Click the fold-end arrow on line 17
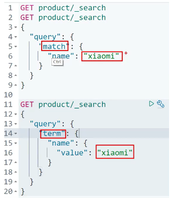Screen dimensions: 170x198 tap(16, 162)
